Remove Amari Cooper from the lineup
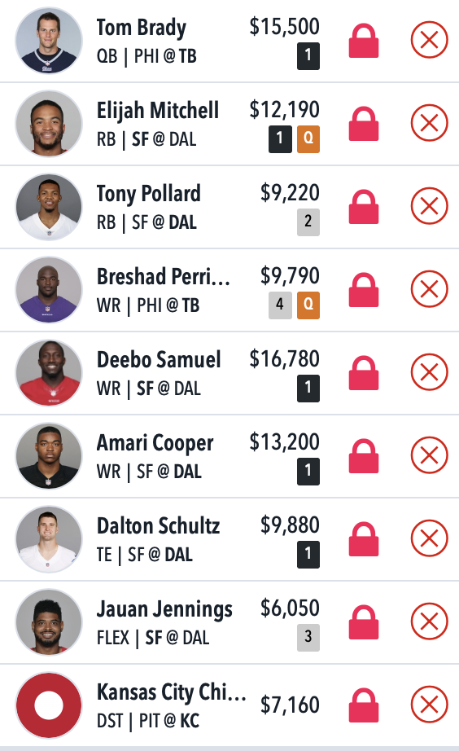Viewport: 459px width, 751px height. [430, 455]
